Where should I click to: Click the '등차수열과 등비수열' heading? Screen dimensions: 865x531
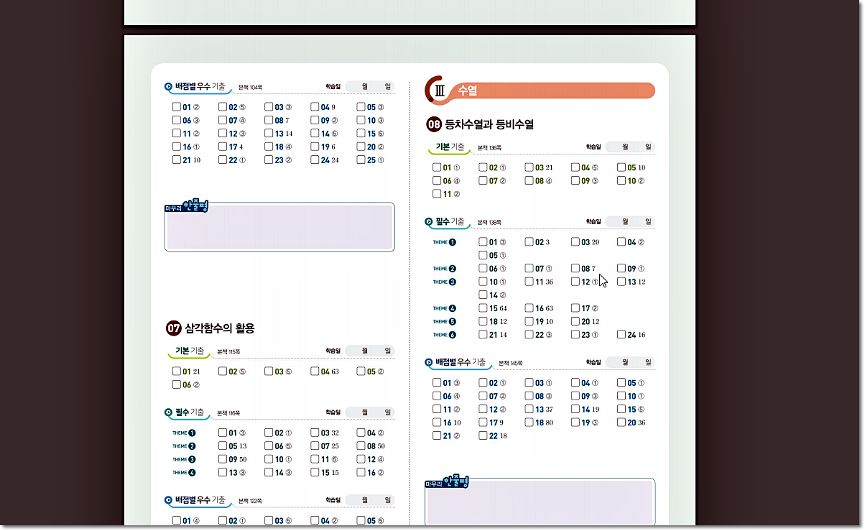click(489, 124)
